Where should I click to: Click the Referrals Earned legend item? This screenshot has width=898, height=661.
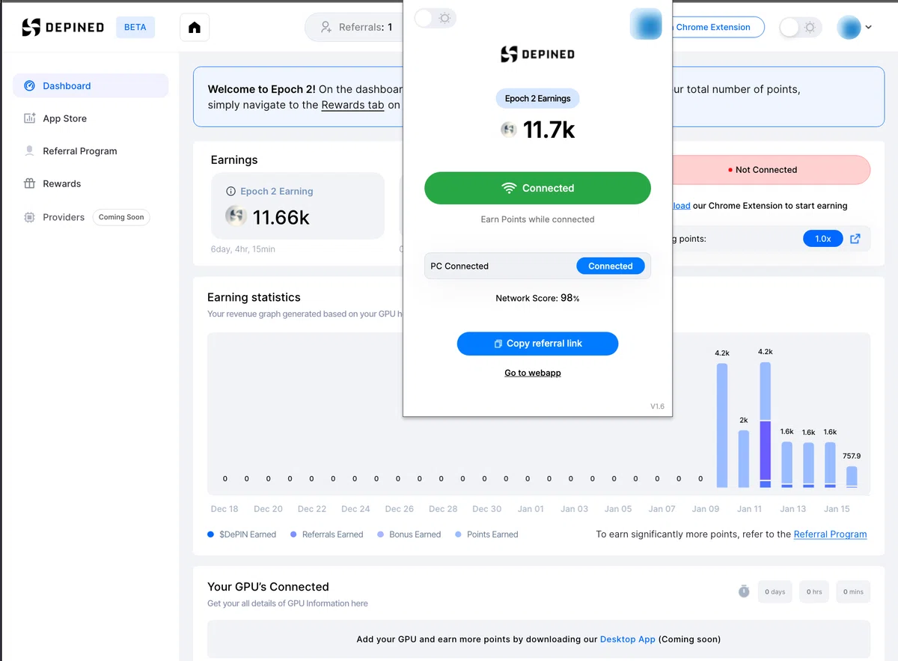coord(327,534)
